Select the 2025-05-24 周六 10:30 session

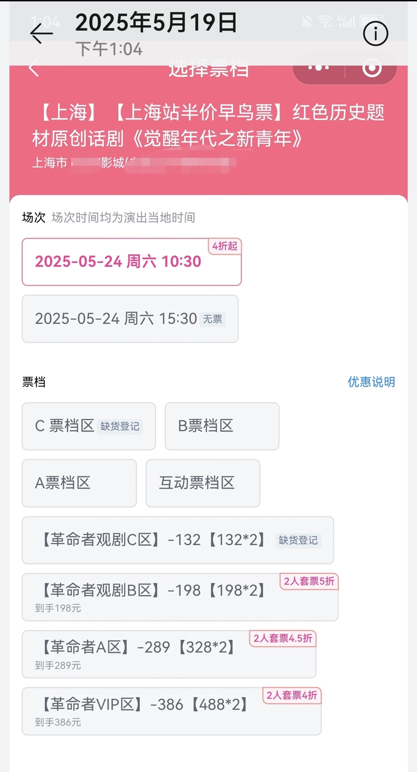132,262
